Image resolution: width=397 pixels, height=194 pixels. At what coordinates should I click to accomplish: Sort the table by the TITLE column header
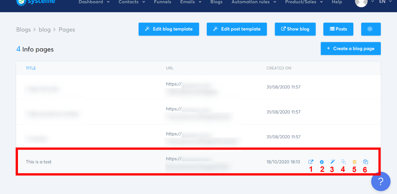pyautogui.click(x=31, y=68)
